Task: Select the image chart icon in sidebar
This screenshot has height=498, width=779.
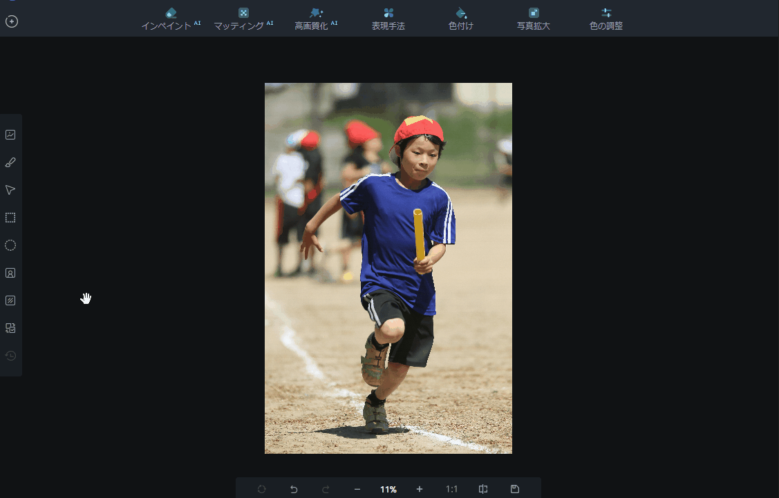Action: pos(10,135)
